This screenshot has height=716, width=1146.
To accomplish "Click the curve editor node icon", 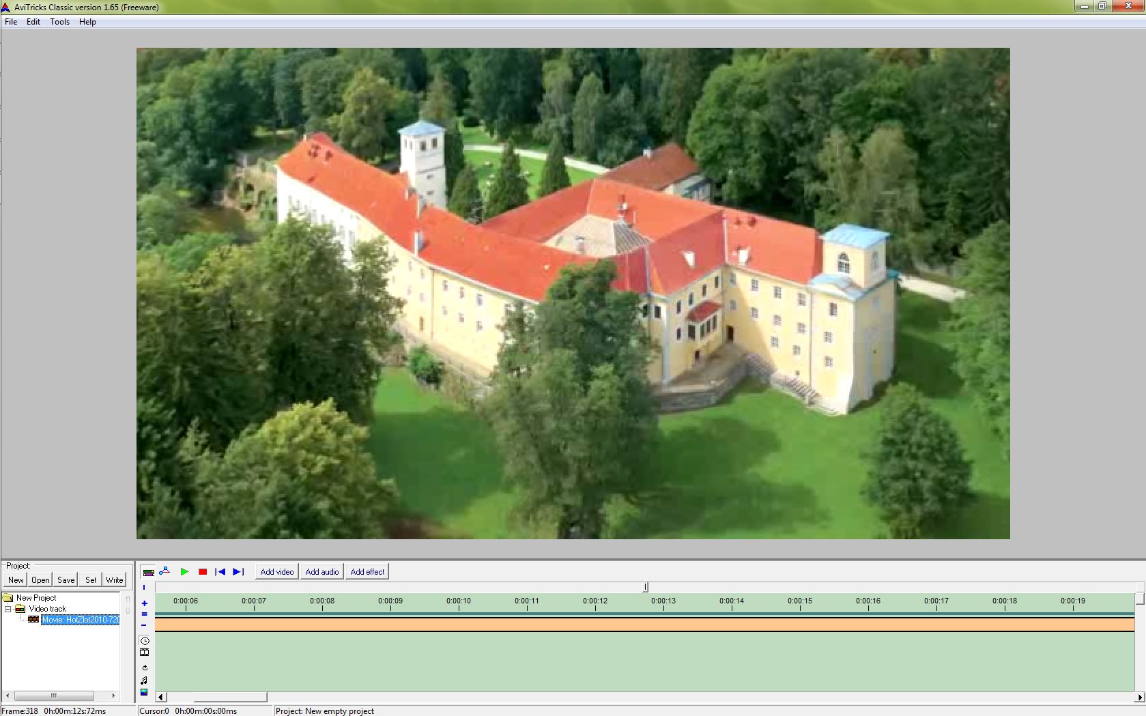I will click(x=164, y=571).
